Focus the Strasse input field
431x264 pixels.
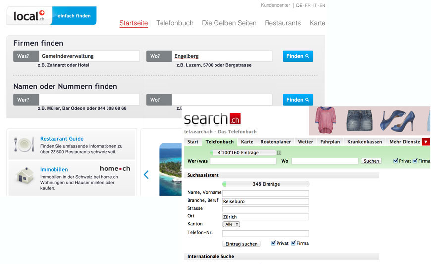tap(266, 209)
